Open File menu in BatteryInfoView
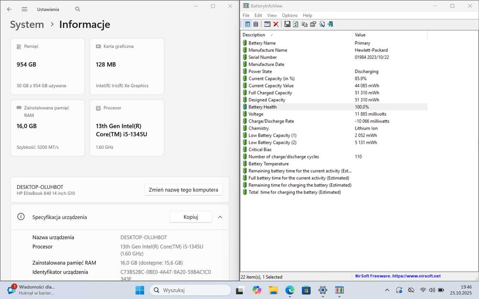Image resolution: width=479 pixels, height=299 pixels. point(246,15)
